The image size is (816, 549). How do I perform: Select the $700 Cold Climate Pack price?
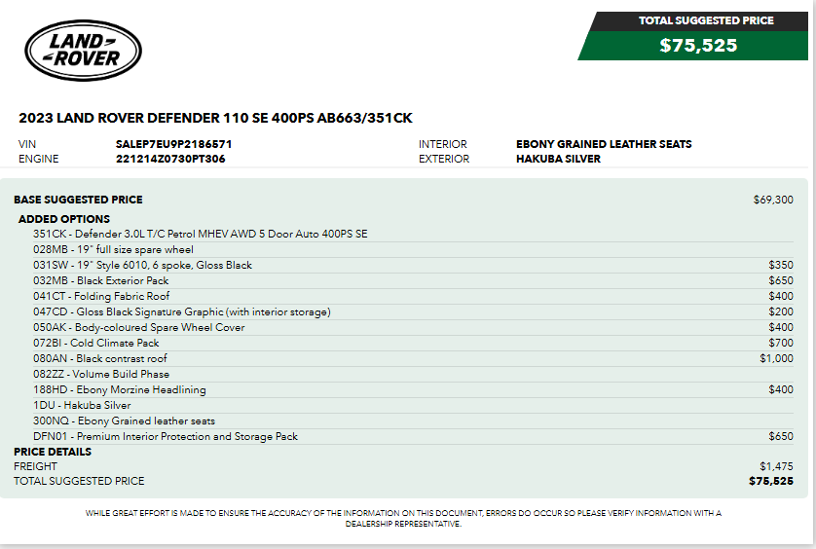click(781, 344)
